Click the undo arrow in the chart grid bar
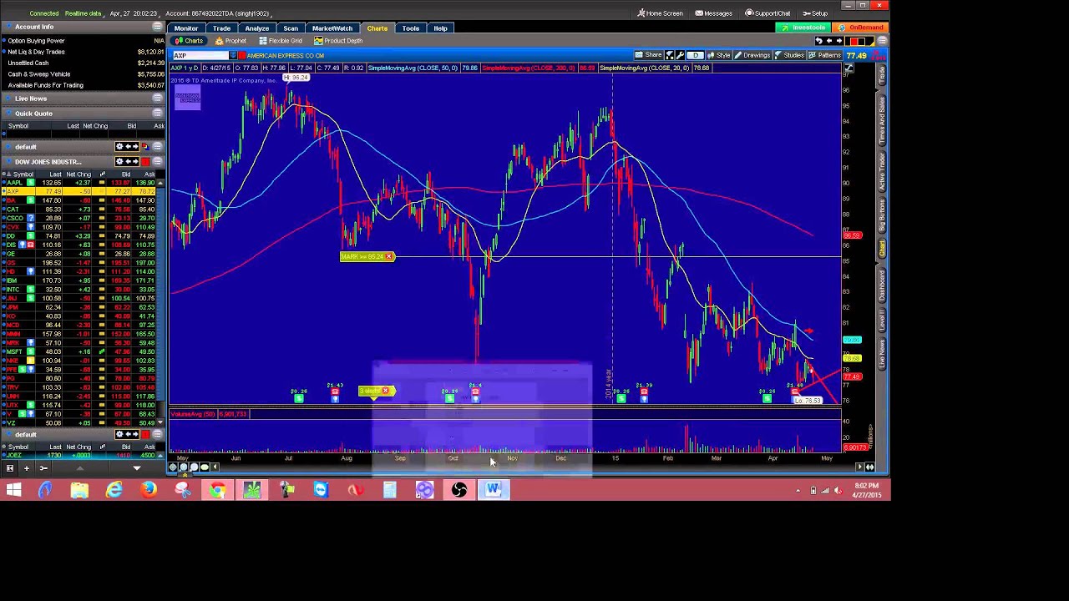The width and height of the screenshot is (1069, 601). click(819, 41)
